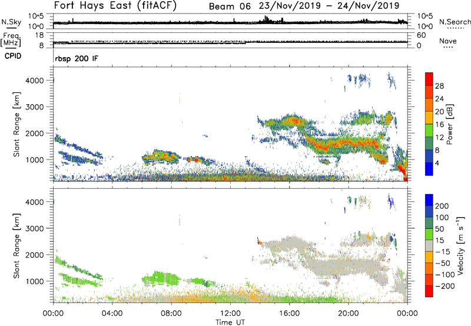The height and width of the screenshot is (326, 471).
Task: Click the "rbsp 200 IF" text
Action: pyautogui.click(x=77, y=58)
